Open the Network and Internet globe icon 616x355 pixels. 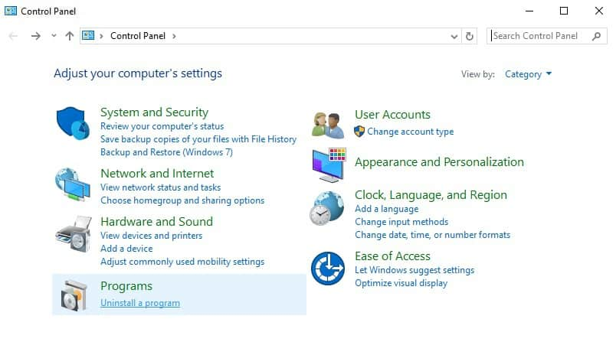click(73, 184)
